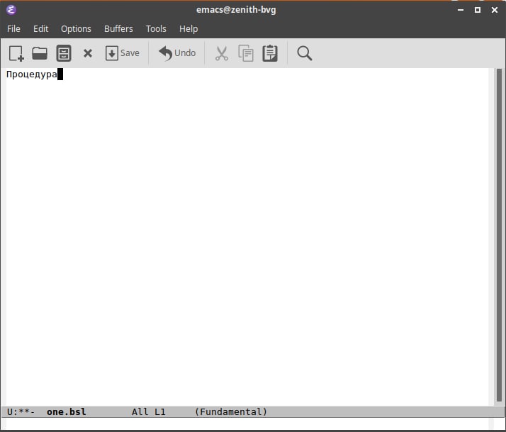
Task: Close the buffer with the X toolbar icon
Action: 88,53
